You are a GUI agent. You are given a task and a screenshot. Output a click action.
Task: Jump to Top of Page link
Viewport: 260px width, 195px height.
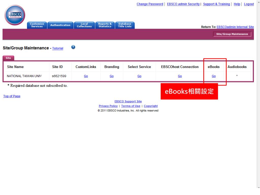[12, 96]
